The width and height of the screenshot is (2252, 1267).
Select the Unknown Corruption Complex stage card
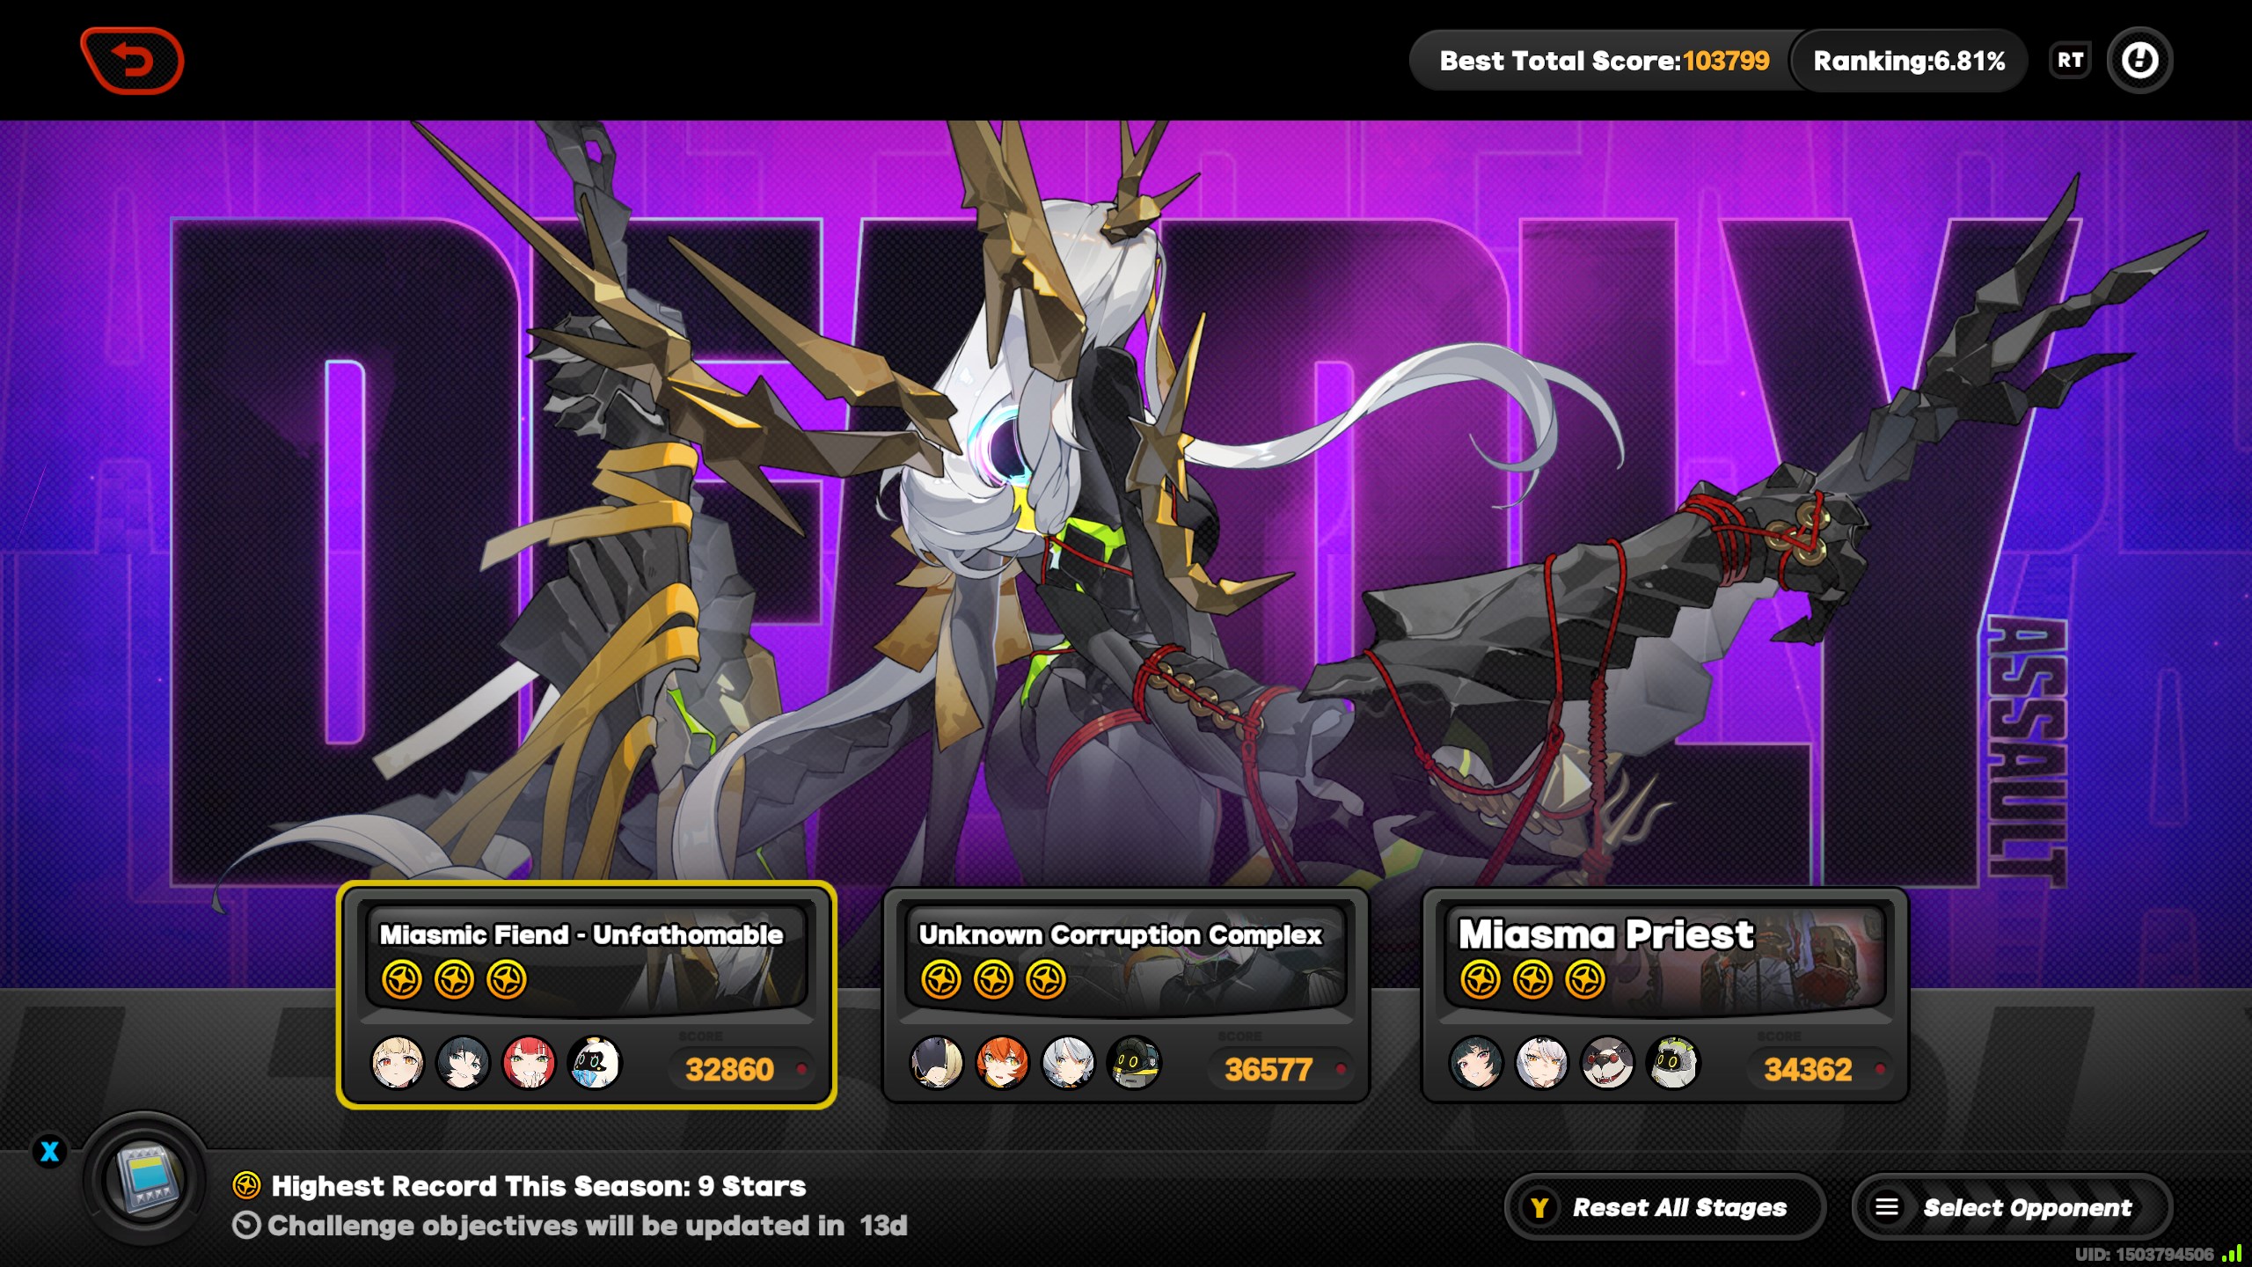coord(1125,994)
